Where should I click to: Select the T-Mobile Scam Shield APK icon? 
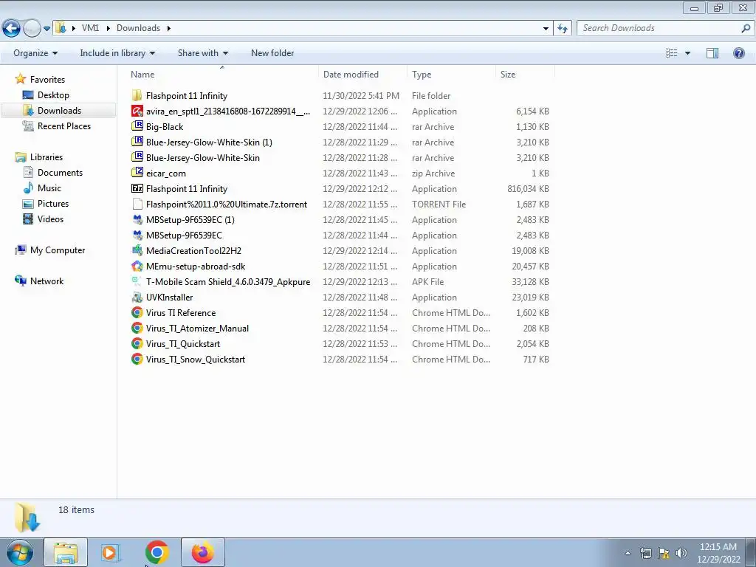click(137, 281)
